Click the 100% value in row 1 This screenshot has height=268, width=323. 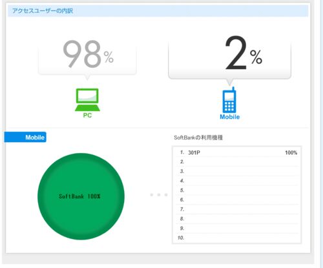coord(291,152)
